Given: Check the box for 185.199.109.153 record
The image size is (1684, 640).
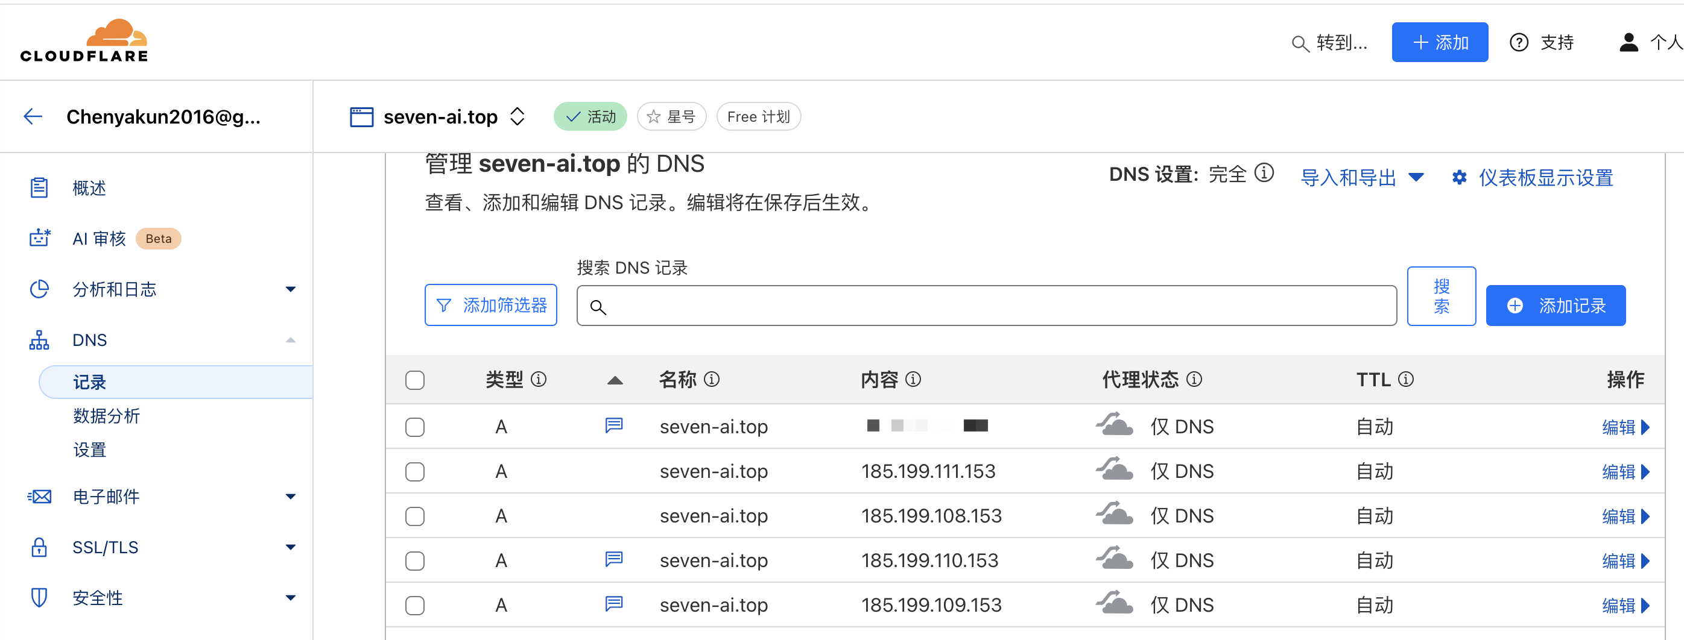Looking at the screenshot, I should click(414, 606).
